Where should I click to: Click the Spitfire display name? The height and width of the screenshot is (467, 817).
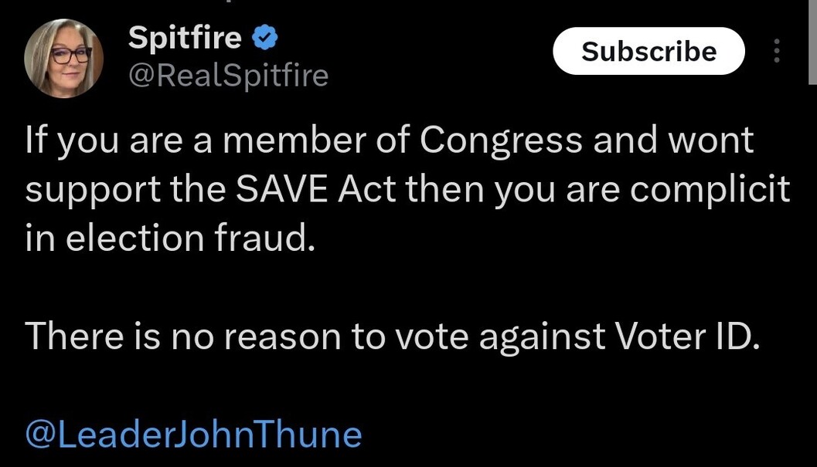click(185, 36)
